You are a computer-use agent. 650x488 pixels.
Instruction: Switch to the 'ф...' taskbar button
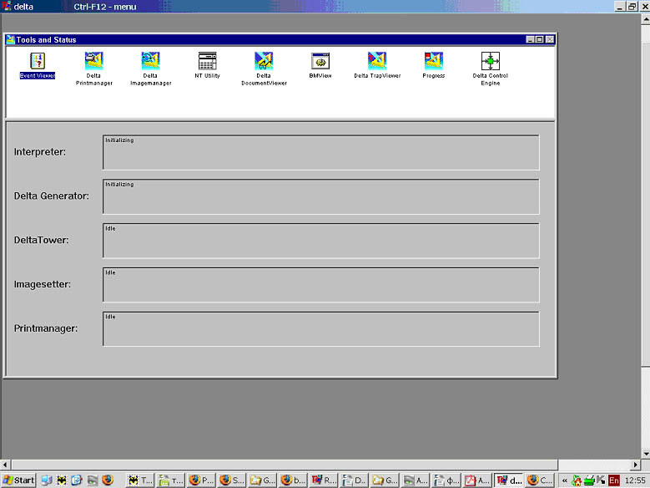pyautogui.click(x=446, y=480)
